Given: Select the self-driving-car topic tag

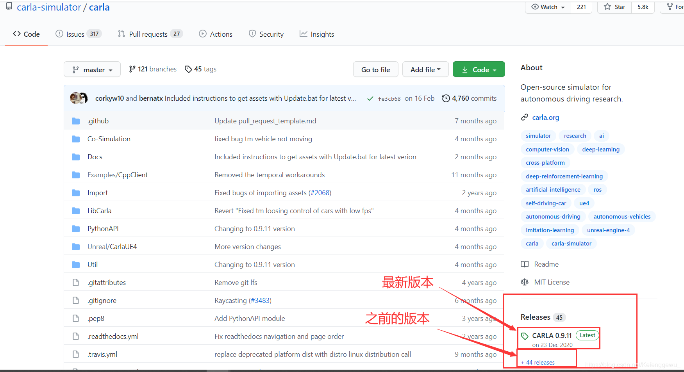Looking at the screenshot, I should click(x=546, y=203).
